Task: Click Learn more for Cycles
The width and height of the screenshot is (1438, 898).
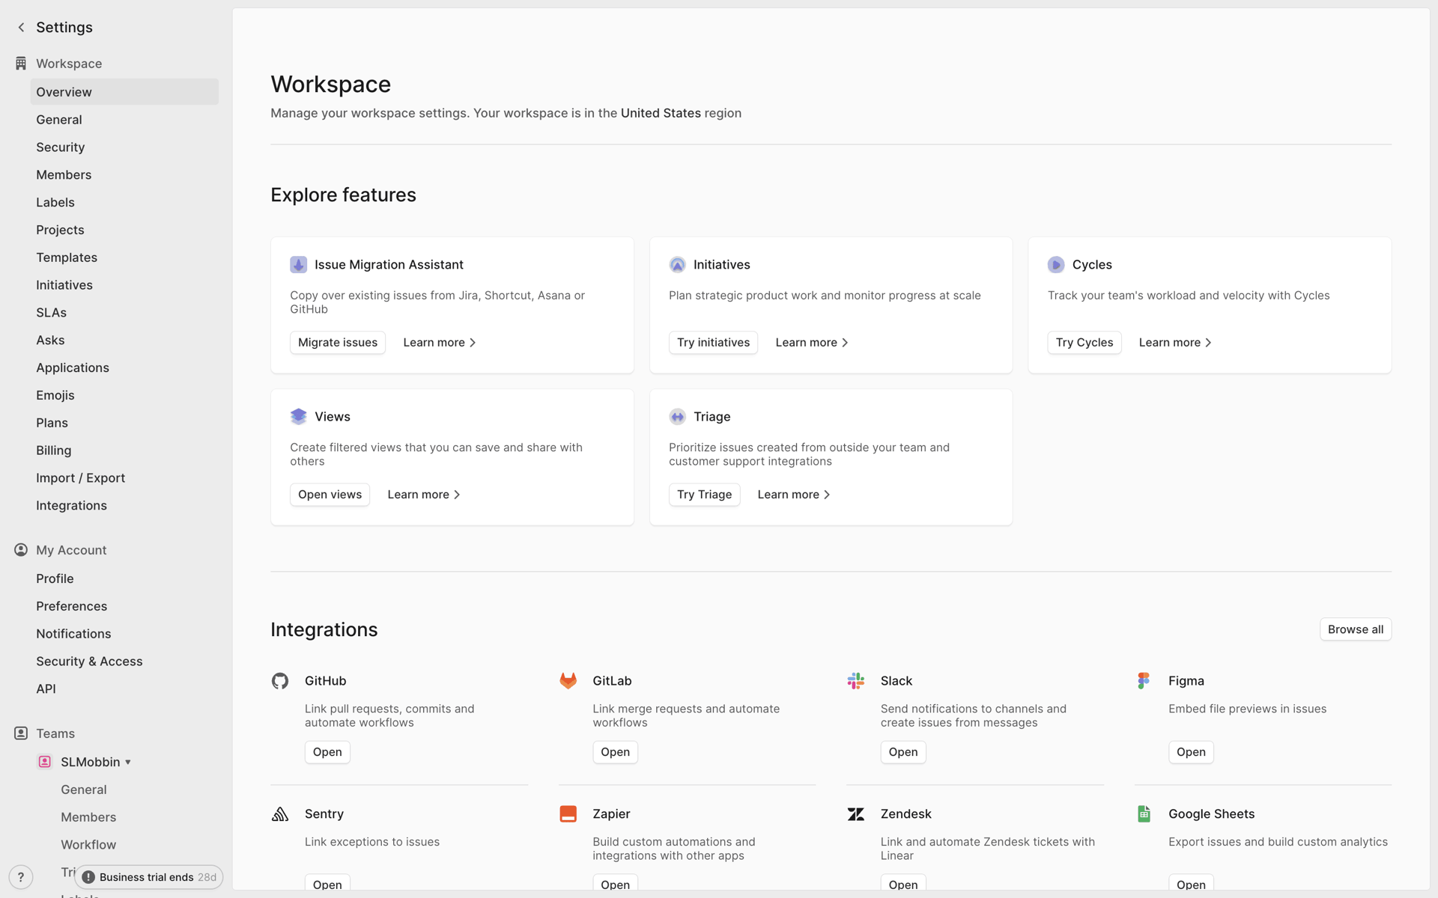Action: tap(1175, 343)
